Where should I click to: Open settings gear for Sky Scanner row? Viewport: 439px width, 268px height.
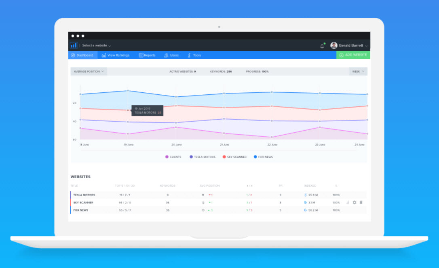[x=355, y=202]
